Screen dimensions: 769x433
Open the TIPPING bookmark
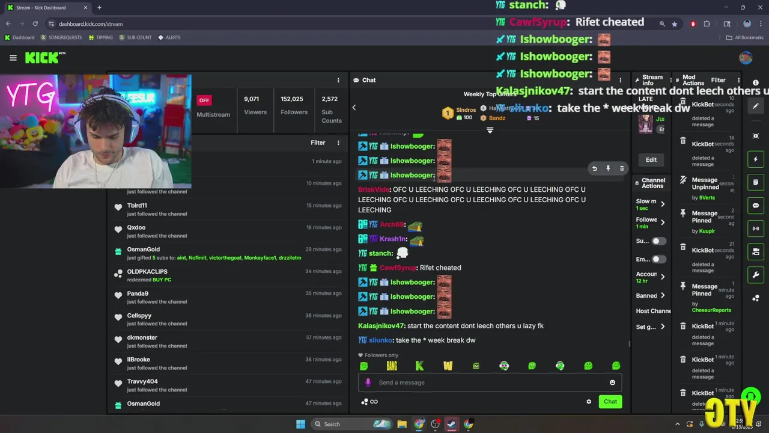tap(100, 37)
